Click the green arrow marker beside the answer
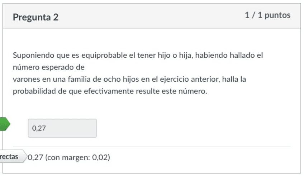The height and width of the screenshot is (176, 304). click(4, 124)
